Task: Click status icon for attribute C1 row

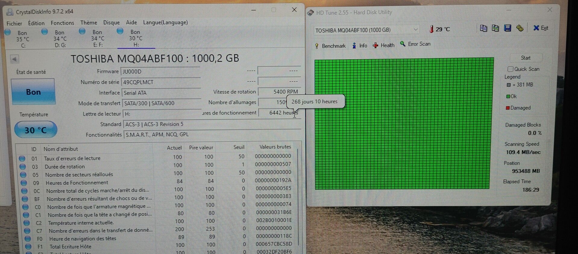Action: tap(26, 215)
